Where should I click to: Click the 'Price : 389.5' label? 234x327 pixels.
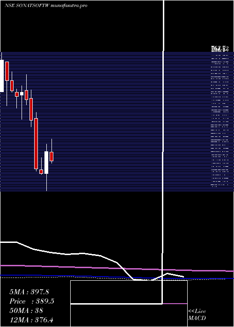pyautogui.click(x=32, y=301)
